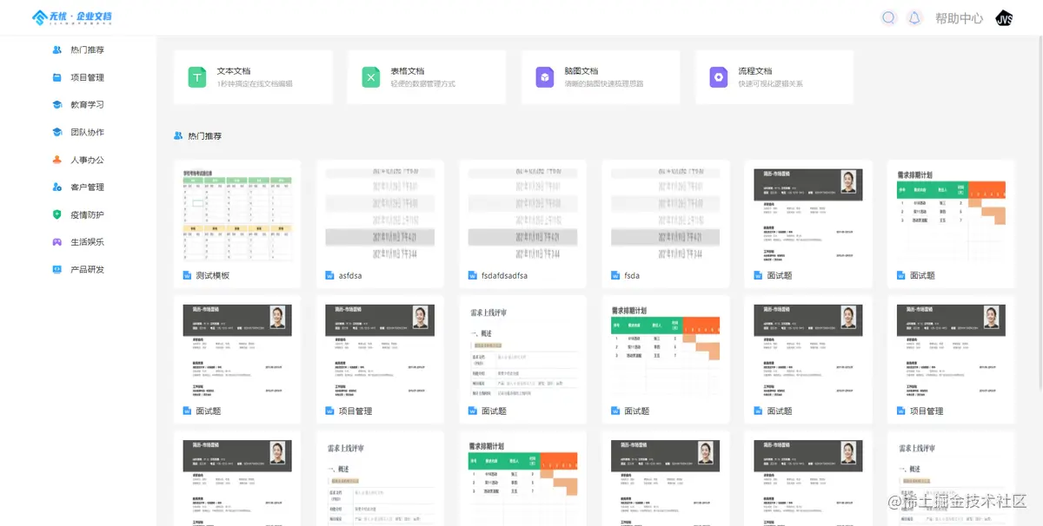The image size is (1043, 526).
Task: Create a new 脑图文档 via its purple icon
Action: pyautogui.click(x=545, y=77)
